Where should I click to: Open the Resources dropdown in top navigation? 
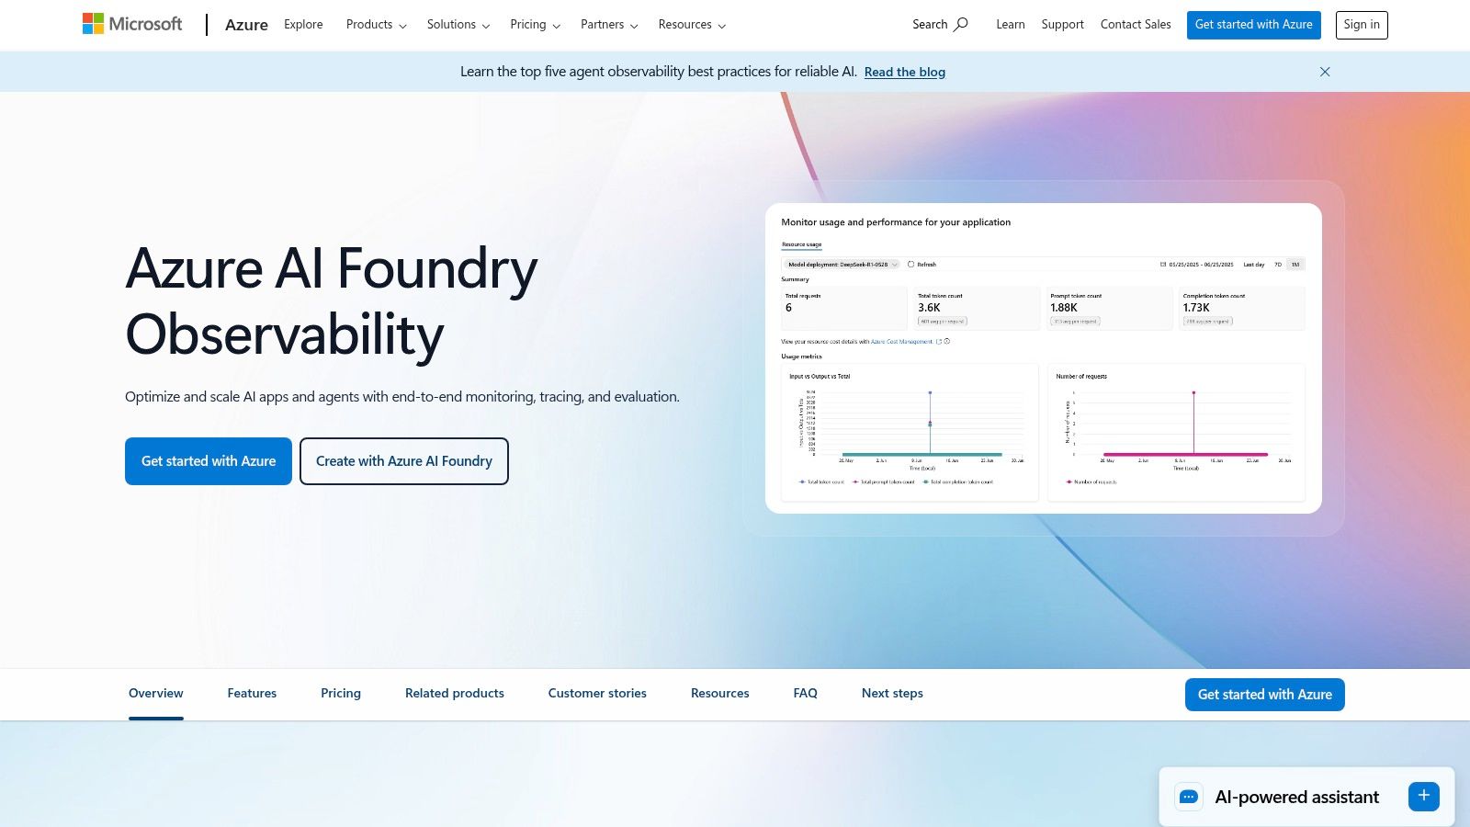[x=692, y=25]
